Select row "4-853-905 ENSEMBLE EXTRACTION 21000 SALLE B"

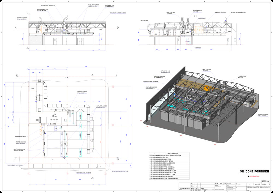click(x=169, y=173)
